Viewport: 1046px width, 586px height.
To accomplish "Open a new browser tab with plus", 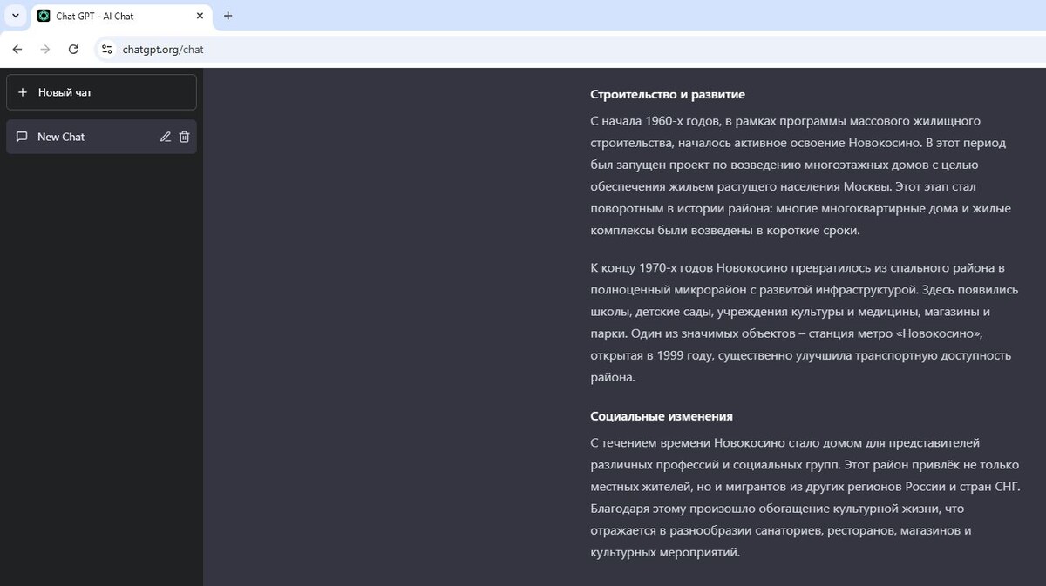I will pyautogui.click(x=228, y=16).
